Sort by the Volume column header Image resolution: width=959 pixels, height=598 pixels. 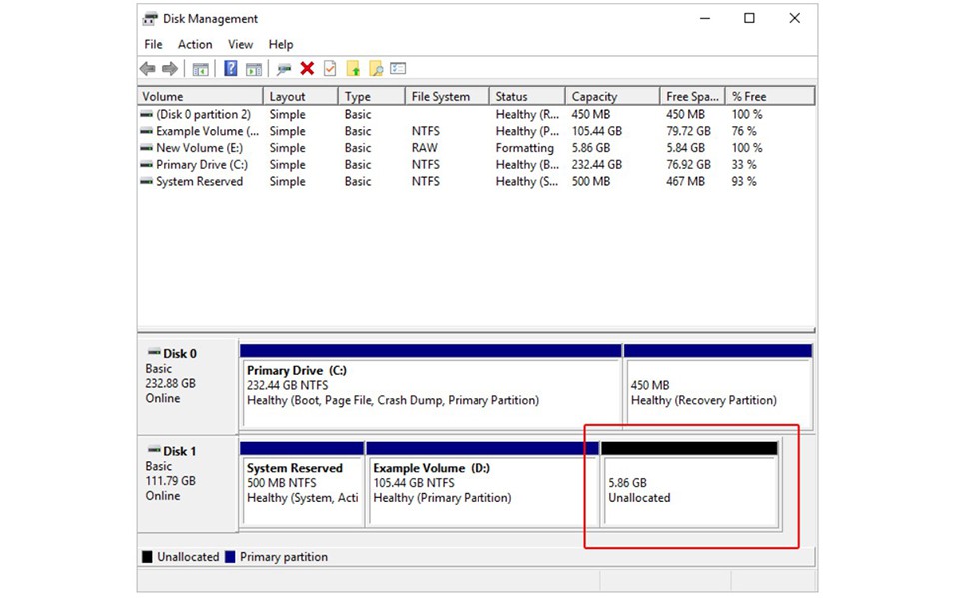tap(200, 97)
